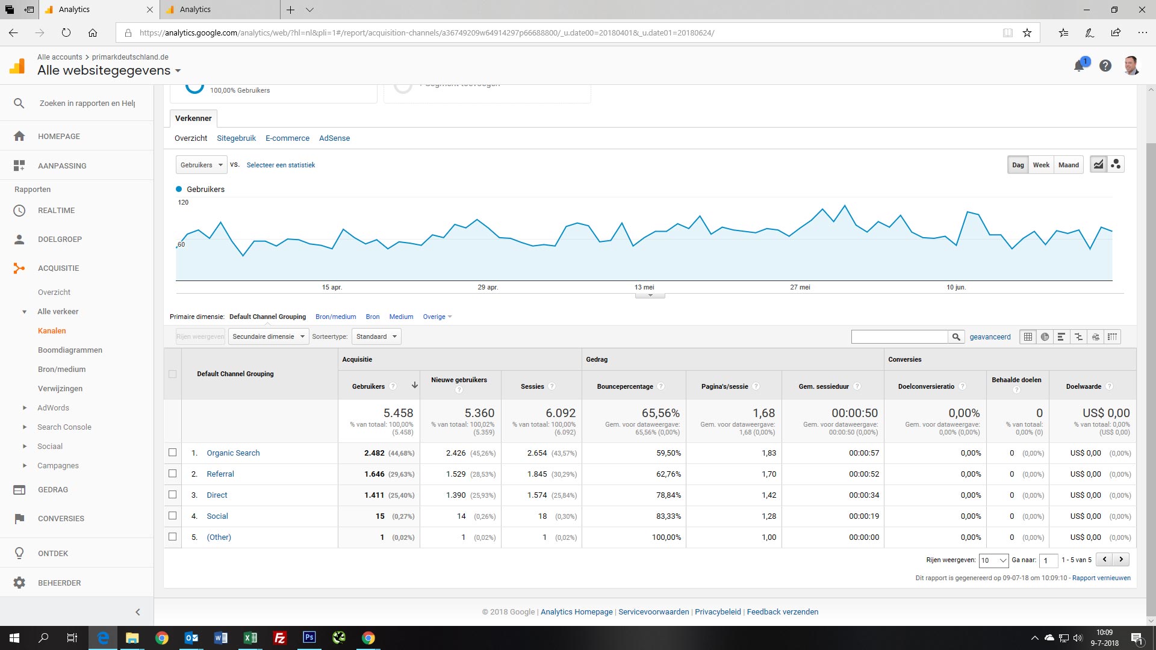The image size is (1156, 650).
Task: Open FileZilla from the taskbar
Action: [x=279, y=637]
